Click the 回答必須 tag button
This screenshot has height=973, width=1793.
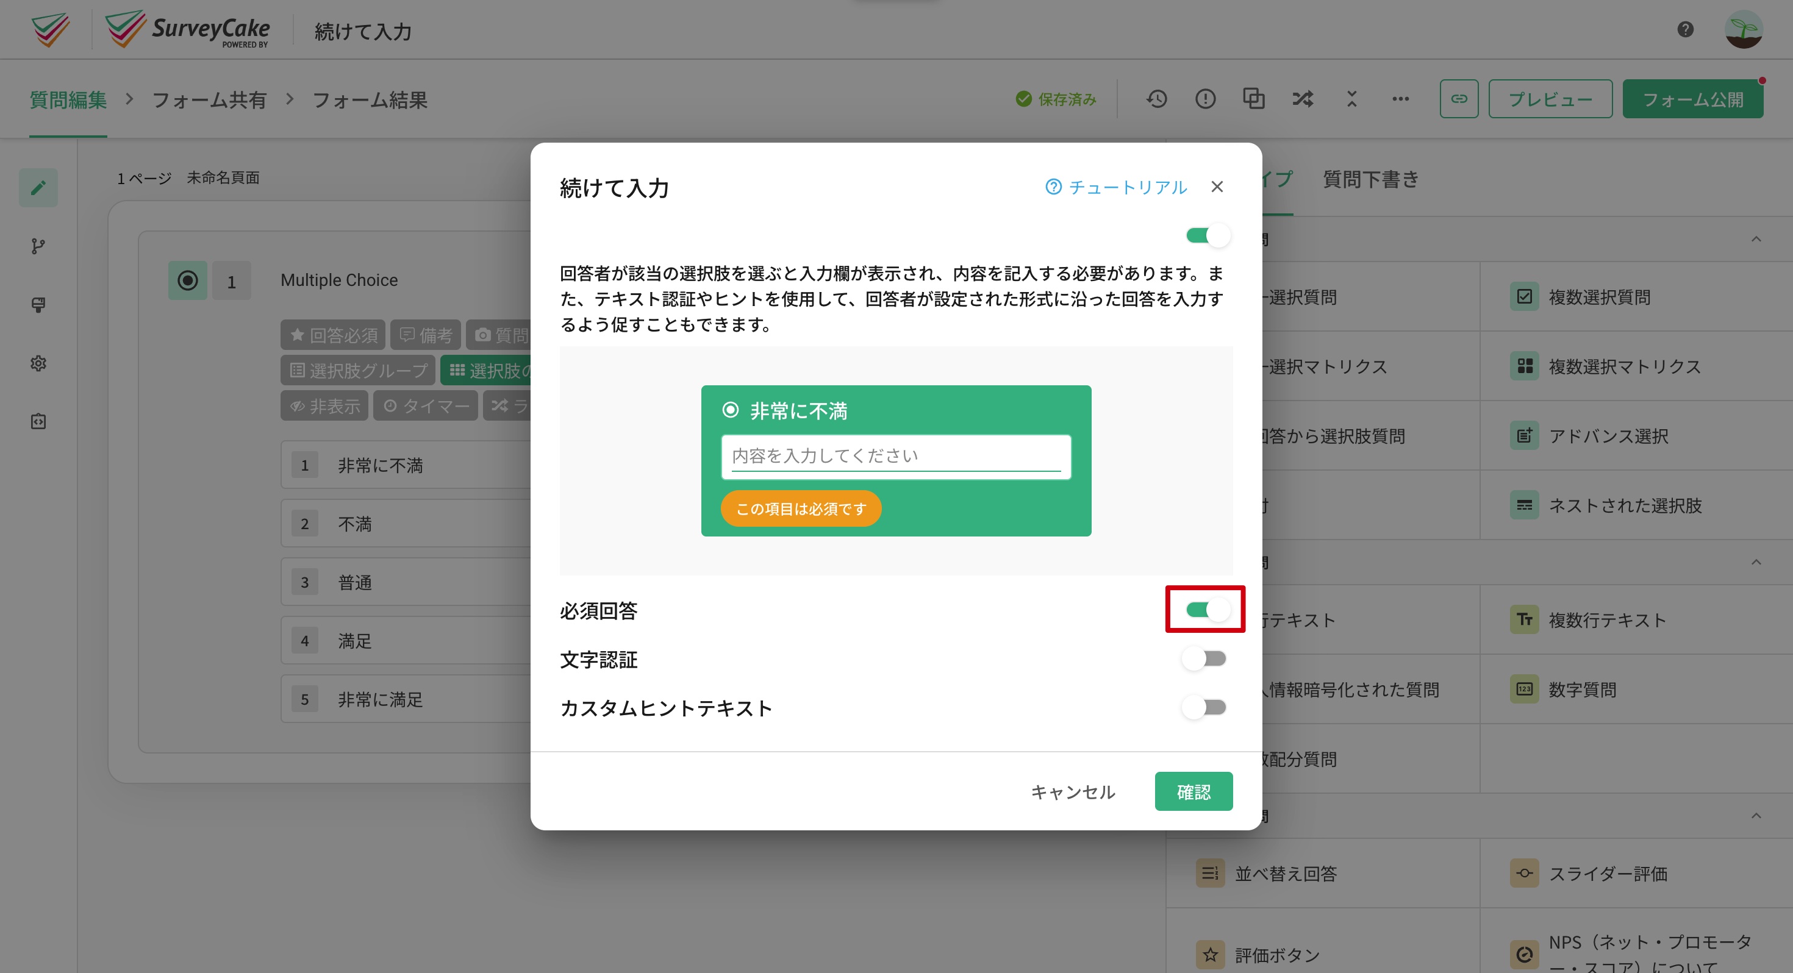[x=333, y=335]
